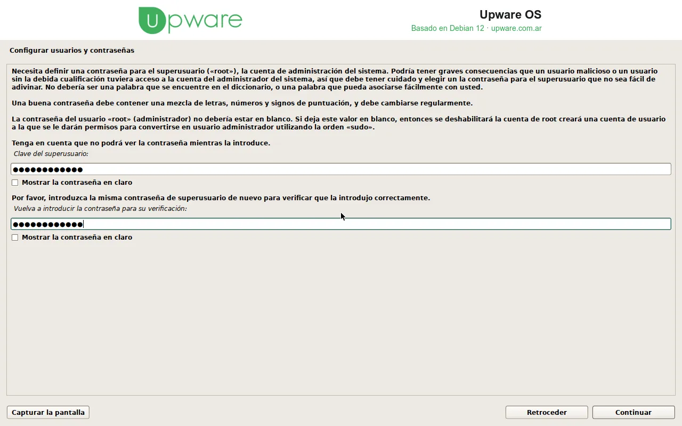The image size is (682, 426).
Task: Click into the password verification field
Action: click(341, 224)
